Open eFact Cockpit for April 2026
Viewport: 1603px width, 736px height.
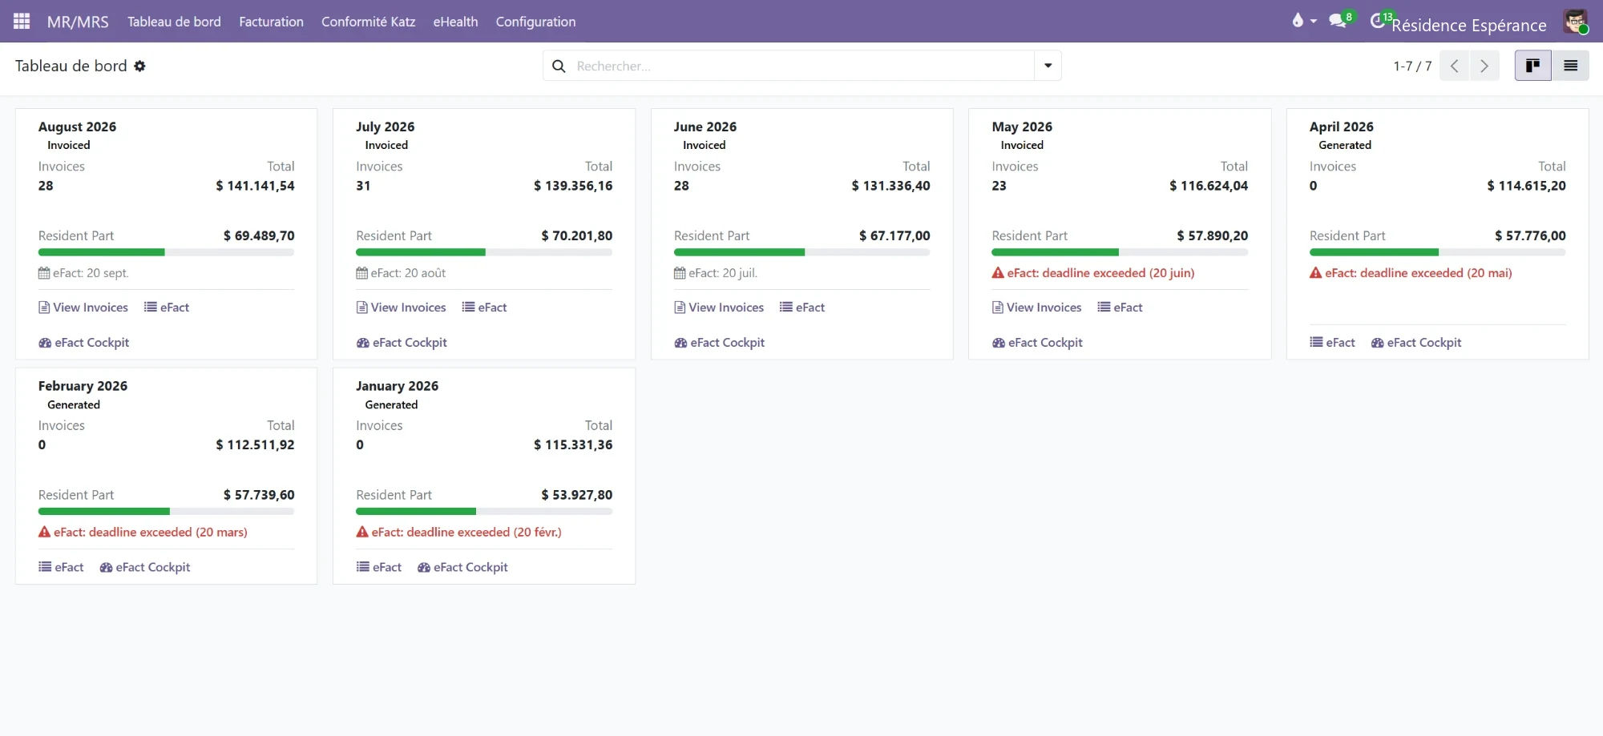click(x=1416, y=343)
